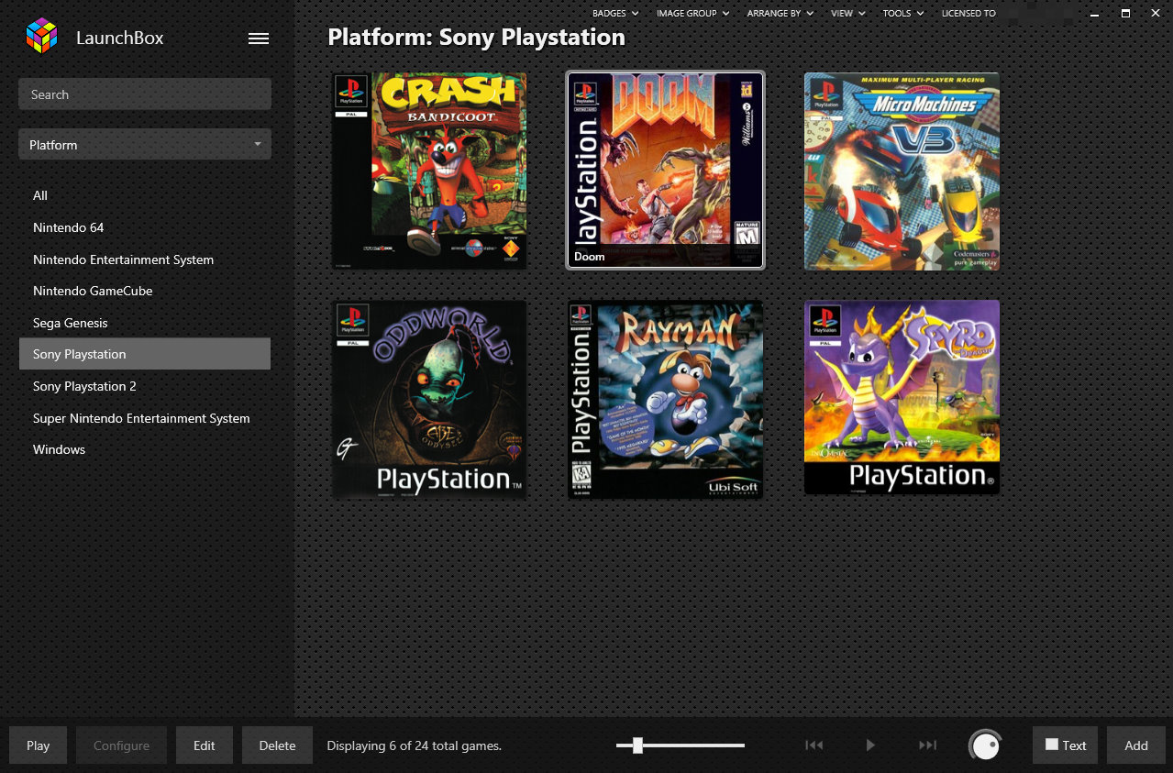
Task: Select Sony Playstation 2 platform
Action: [x=145, y=386]
